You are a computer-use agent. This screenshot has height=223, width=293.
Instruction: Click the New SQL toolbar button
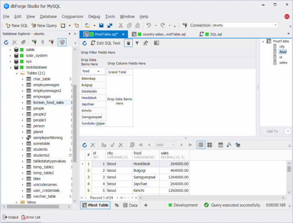16,26
